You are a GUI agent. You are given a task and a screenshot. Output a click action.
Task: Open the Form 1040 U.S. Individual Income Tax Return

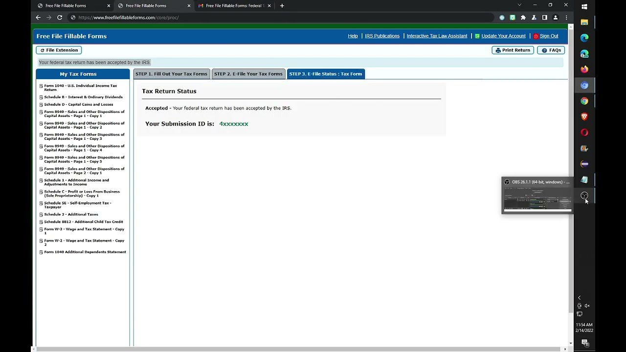(x=81, y=88)
